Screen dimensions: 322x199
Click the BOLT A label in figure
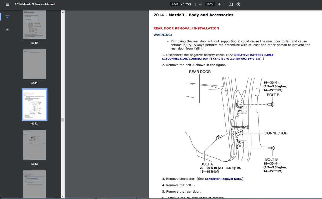(207, 164)
